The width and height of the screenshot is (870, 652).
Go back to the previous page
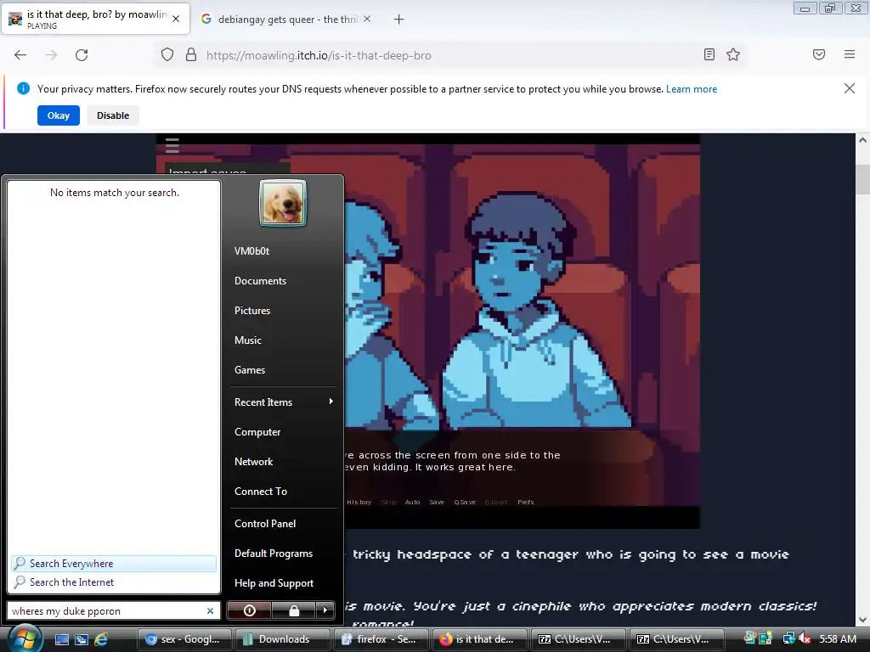tap(20, 55)
